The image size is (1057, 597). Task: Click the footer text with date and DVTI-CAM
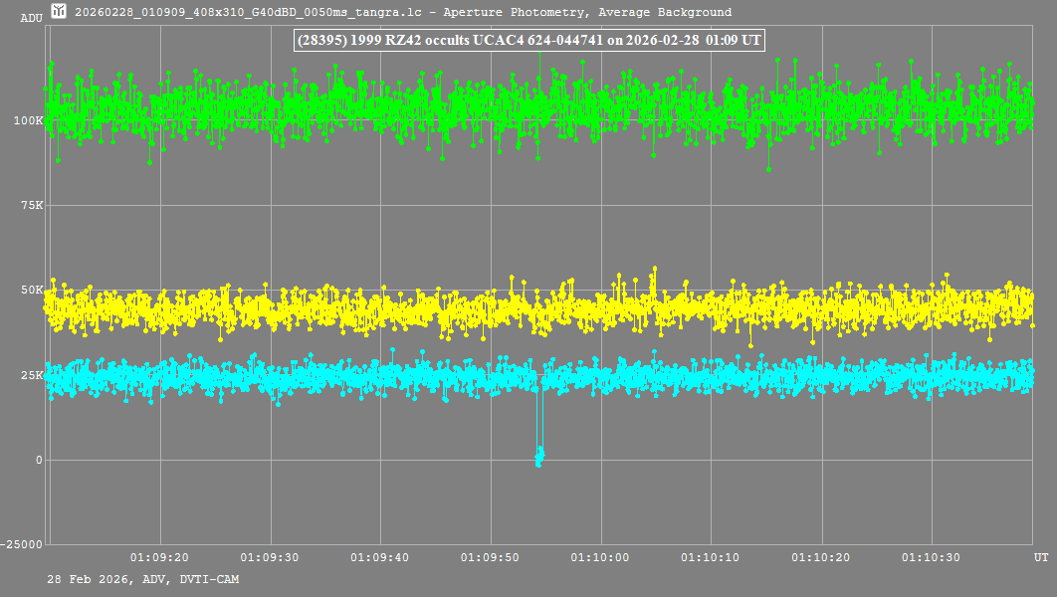[142, 579]
